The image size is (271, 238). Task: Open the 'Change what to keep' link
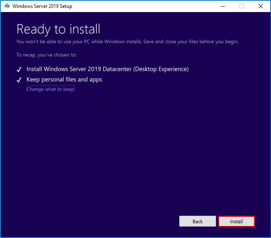(x=50, y=89)
